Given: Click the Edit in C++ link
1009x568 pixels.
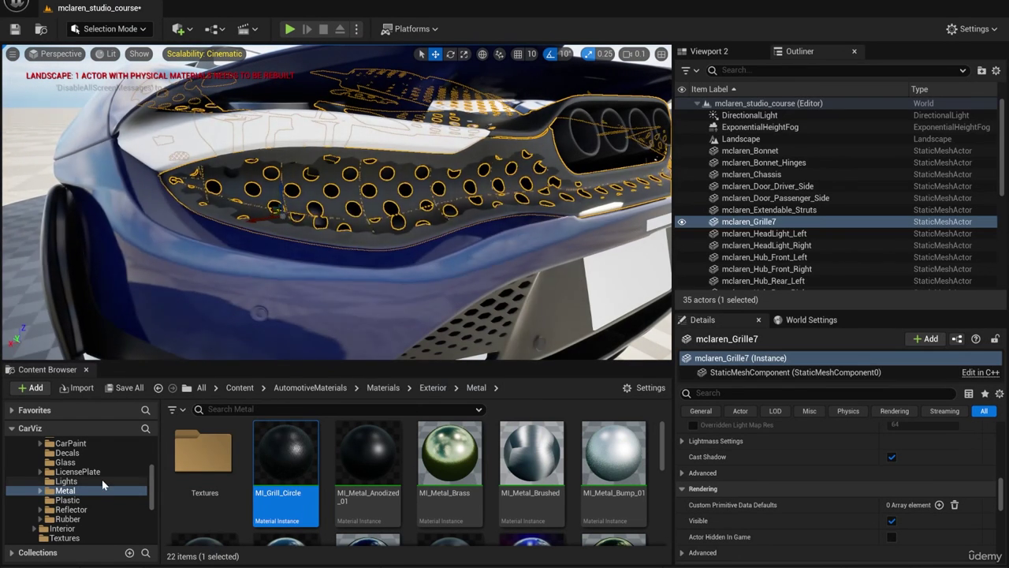Looking at the screenshot, I should (980, 372).
